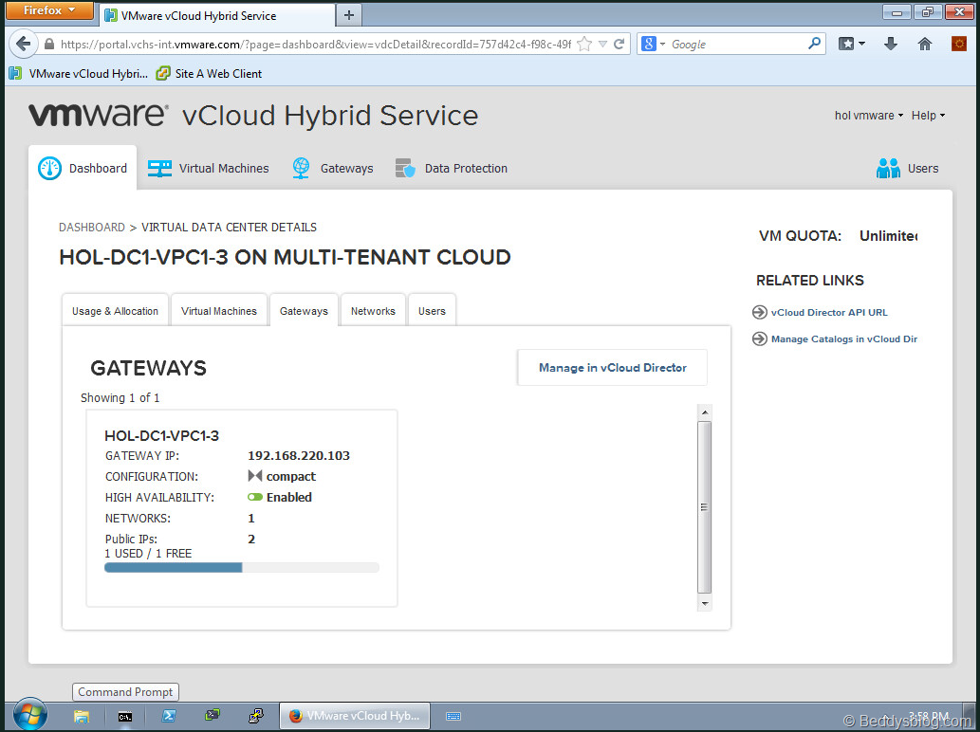The height and width of the screenshot is (732, 980).
Task: Click the search magnifier icon
Action: pos(814,44)
